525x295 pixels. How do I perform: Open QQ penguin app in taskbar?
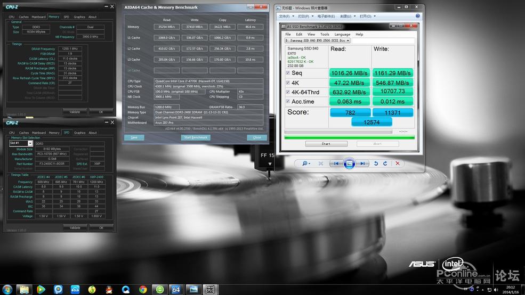coord(109,289)
